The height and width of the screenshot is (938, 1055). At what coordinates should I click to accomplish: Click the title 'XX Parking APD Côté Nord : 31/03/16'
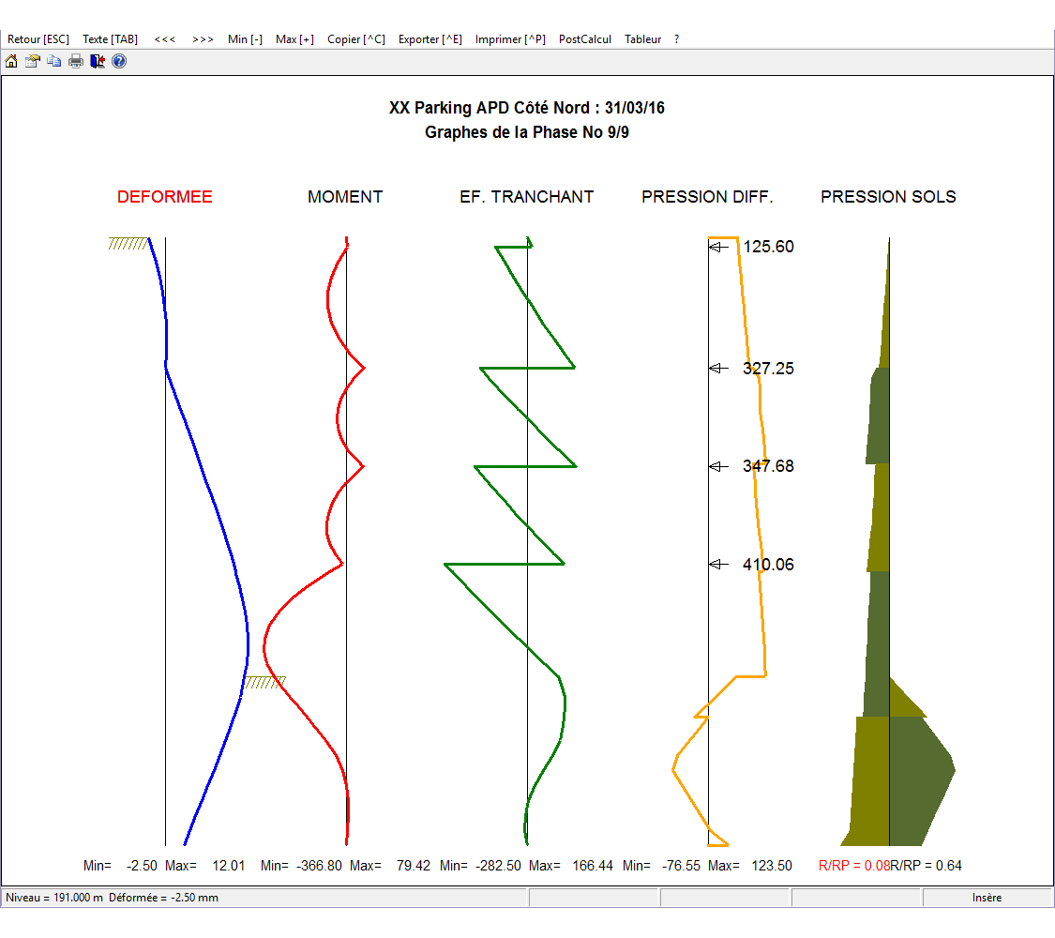click(527, 108)
